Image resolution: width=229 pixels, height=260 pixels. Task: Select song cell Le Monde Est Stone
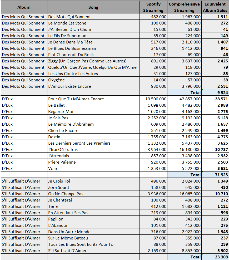93,23
